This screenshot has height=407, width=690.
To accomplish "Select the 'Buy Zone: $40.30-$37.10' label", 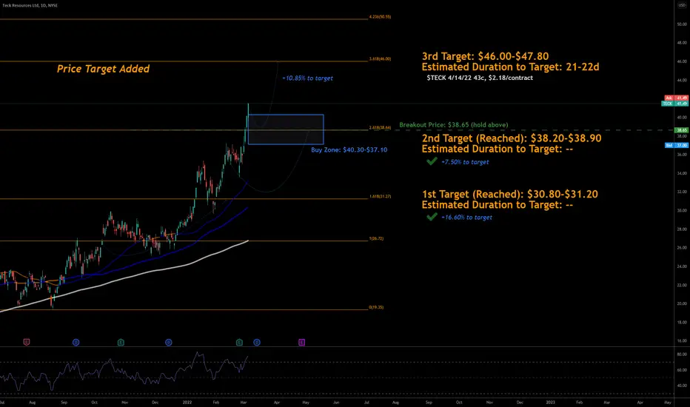I will tap(349, 150).
